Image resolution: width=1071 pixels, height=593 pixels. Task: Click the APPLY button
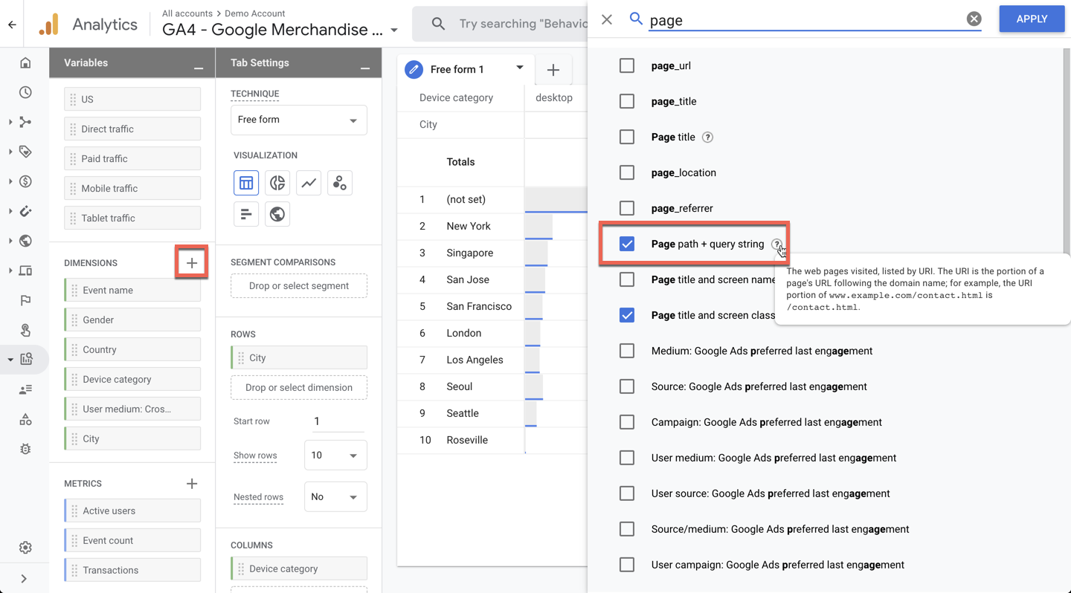(1032, 19)
